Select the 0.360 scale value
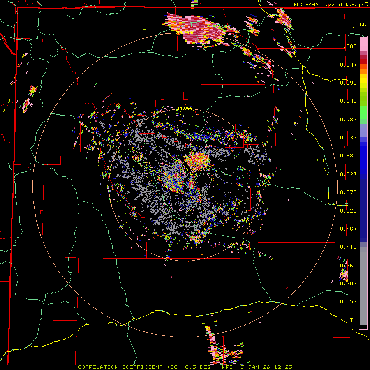 [x=348, y=266]
